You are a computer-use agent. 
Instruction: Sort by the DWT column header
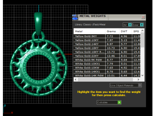[x=126, y=31]
